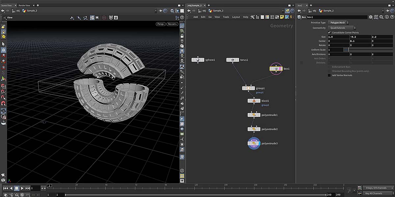Open the Key All Channels dropdown
The height and width of the screenshot is (197, 395).
pos(378,193)
